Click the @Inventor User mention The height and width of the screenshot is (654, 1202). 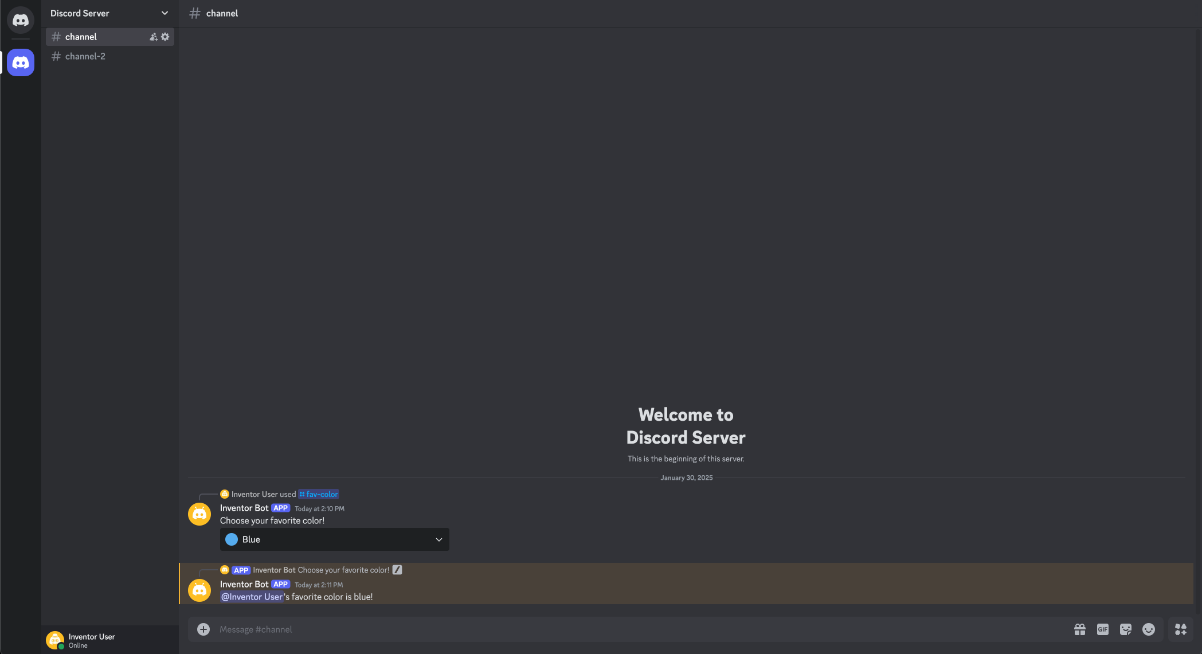tap(252, 597)
